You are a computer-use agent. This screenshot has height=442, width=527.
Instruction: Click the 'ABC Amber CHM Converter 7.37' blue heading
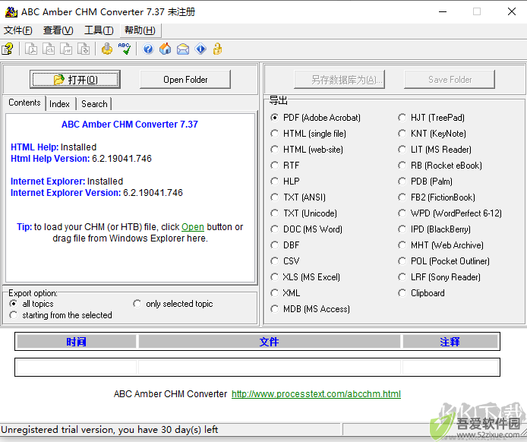tap(130, 125)
